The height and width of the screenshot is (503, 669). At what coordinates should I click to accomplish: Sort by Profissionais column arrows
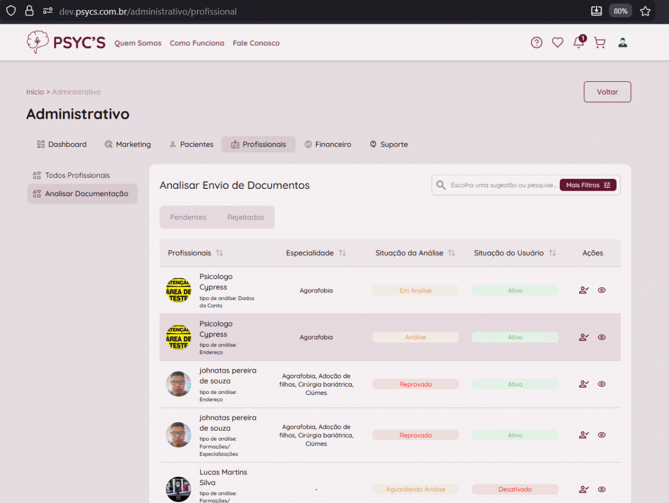pyautogui.click(x=220, y=253)
